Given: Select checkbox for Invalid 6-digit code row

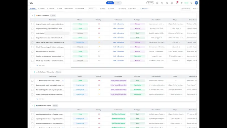Looking at the screenshot, I should [x=32, y=94].
